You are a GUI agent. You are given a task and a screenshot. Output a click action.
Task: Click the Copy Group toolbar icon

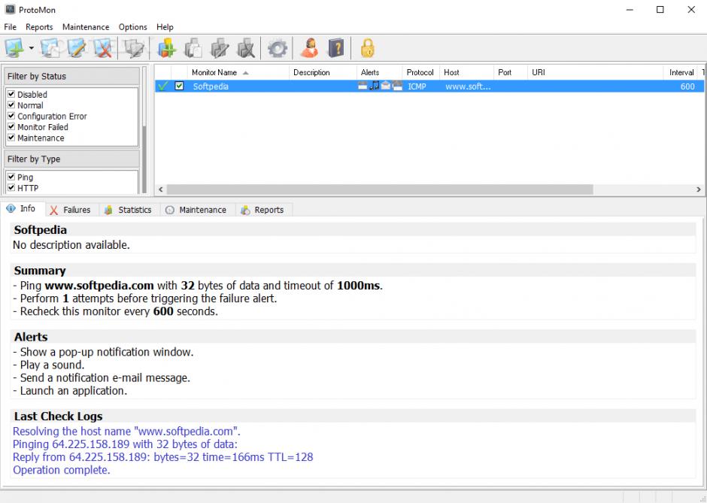(193, 48)
